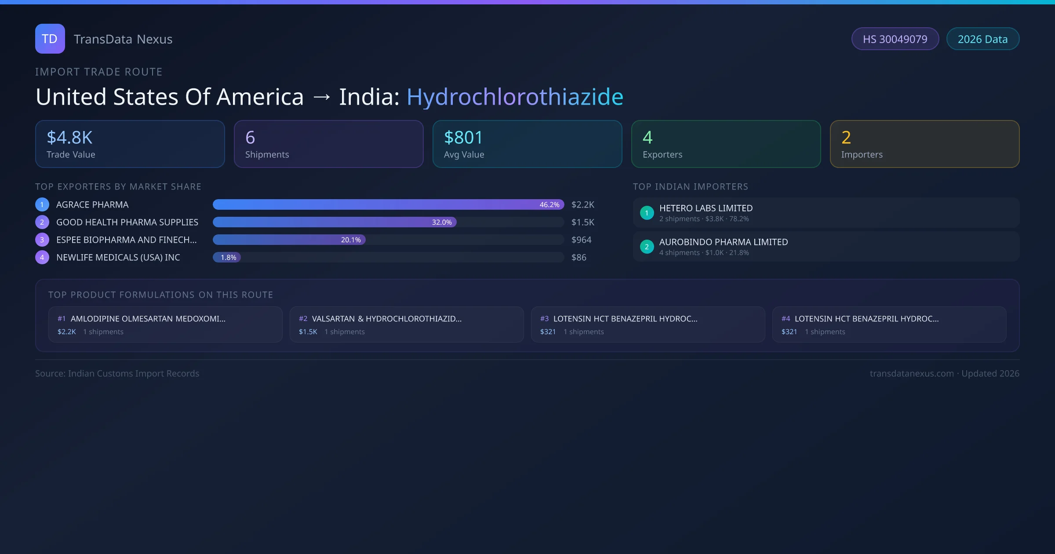1055x554 pixels.
Task: Select the teal 2 badge beside AUROBINDO PHARMA LIMITED
Action: click(x=647, y=247)
